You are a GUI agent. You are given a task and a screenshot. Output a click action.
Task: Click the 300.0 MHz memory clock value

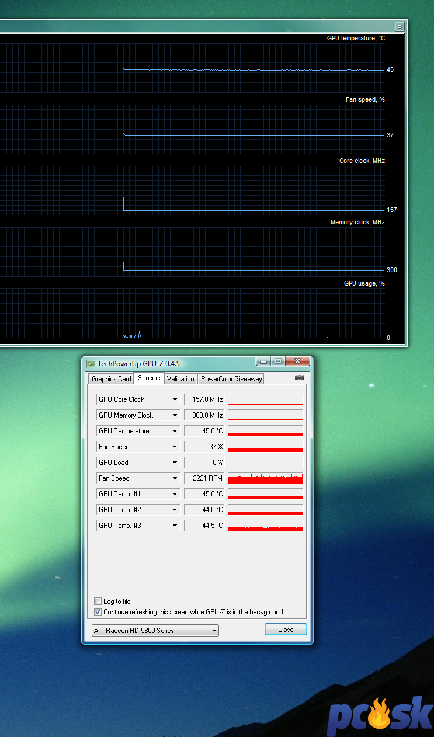pos(204,415)
